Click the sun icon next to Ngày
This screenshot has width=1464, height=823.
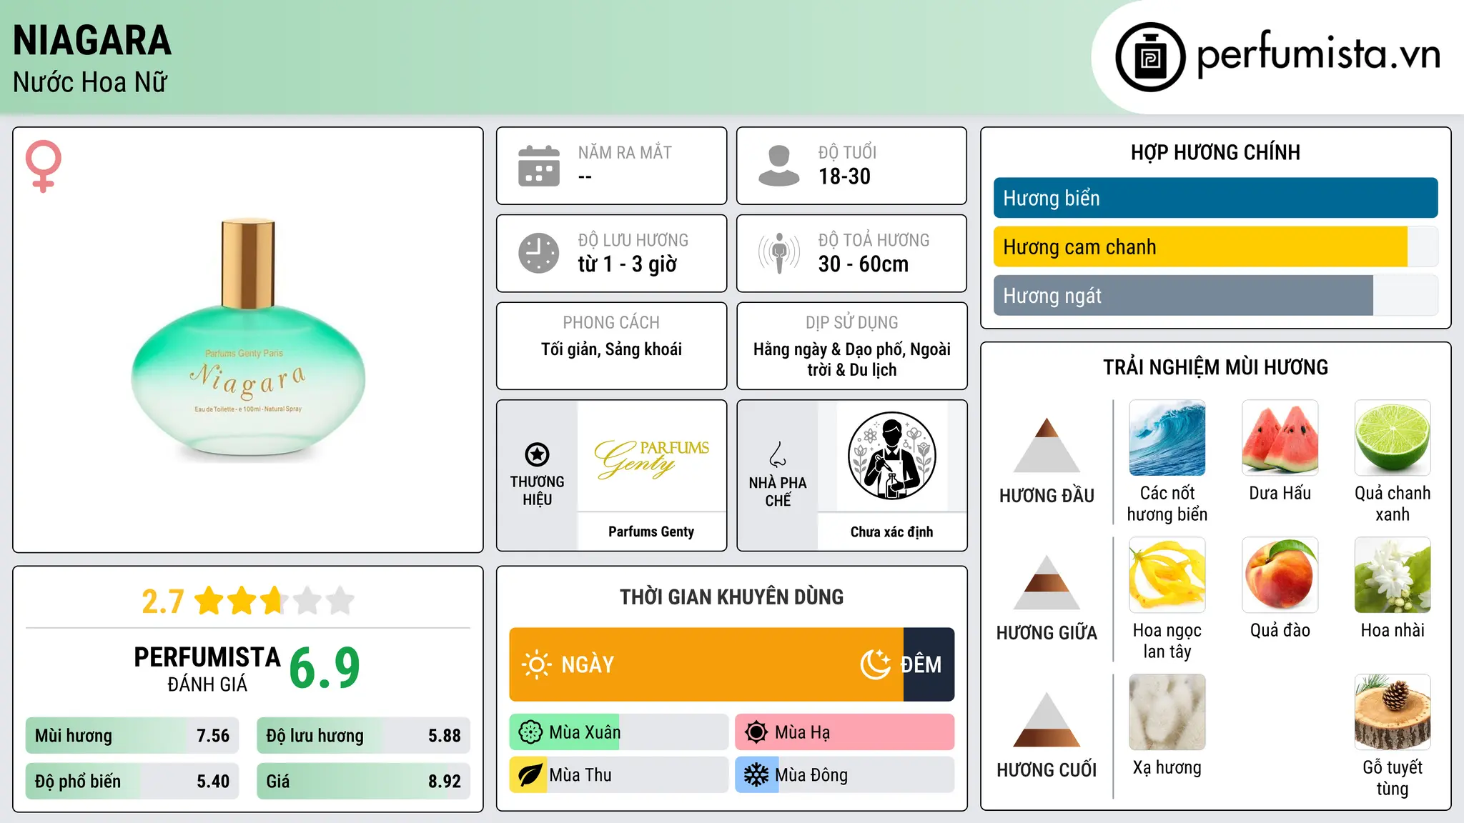(536, 664)
